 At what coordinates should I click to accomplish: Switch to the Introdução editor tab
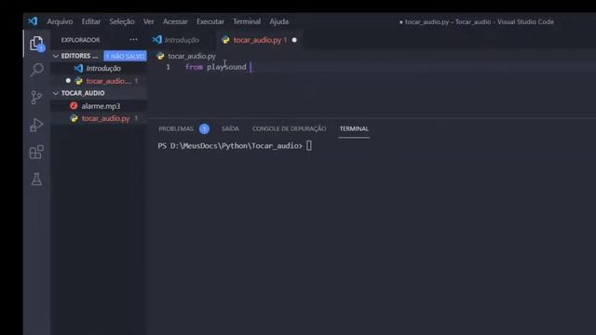pos(182,40)
